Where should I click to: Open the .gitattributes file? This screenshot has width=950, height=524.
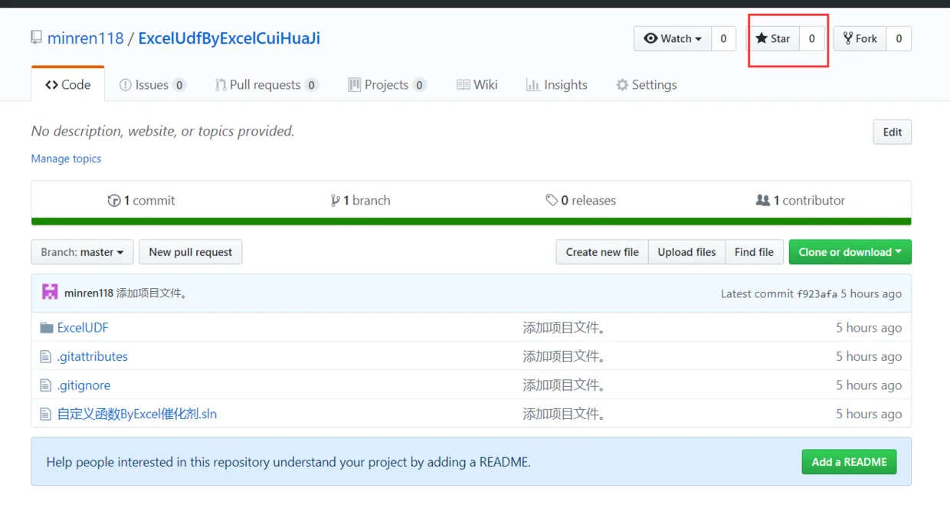click(x=93, y=356)
